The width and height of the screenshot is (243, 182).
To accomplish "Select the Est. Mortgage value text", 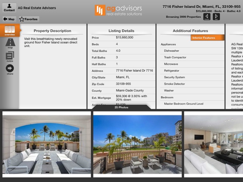I will point(131,98).
